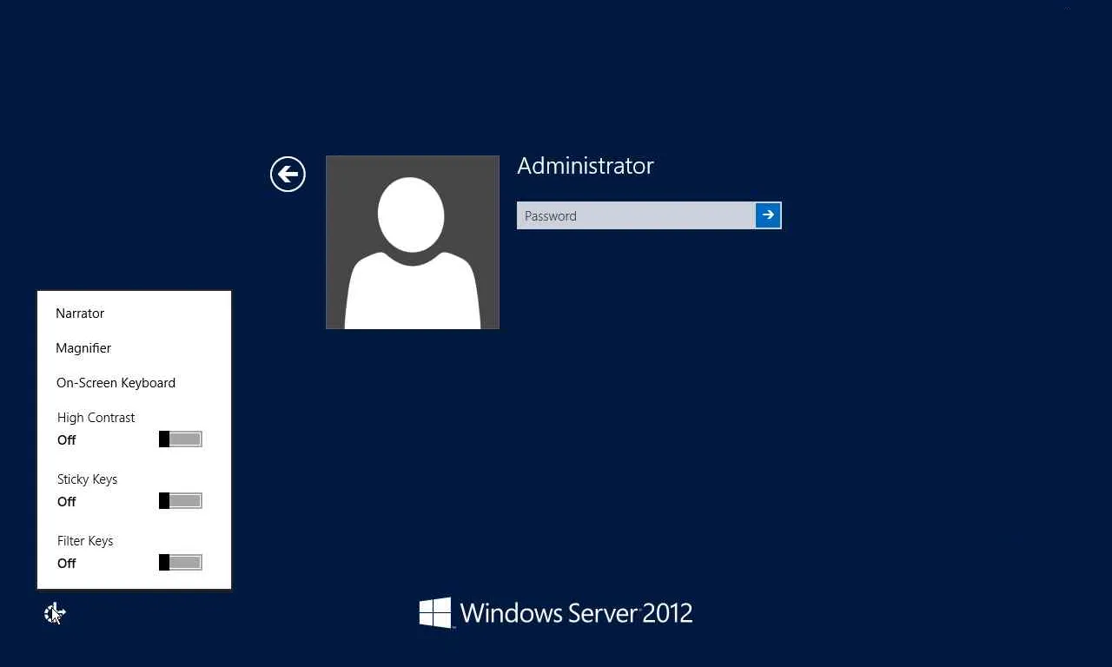1112x667 pixels.
Task: Turn on the Filter Keys switch
Action: (181, 563)
